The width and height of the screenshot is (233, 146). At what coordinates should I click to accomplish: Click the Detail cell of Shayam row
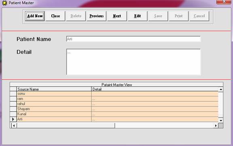point(155,109)
